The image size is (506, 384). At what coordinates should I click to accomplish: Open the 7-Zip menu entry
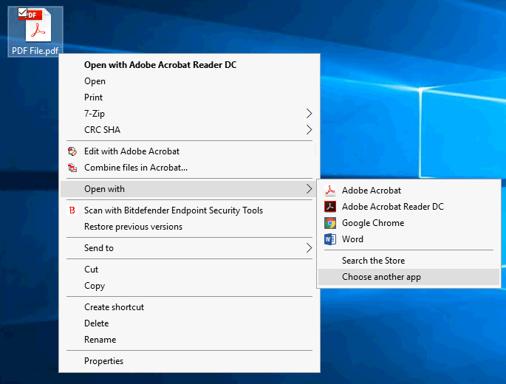189,114
